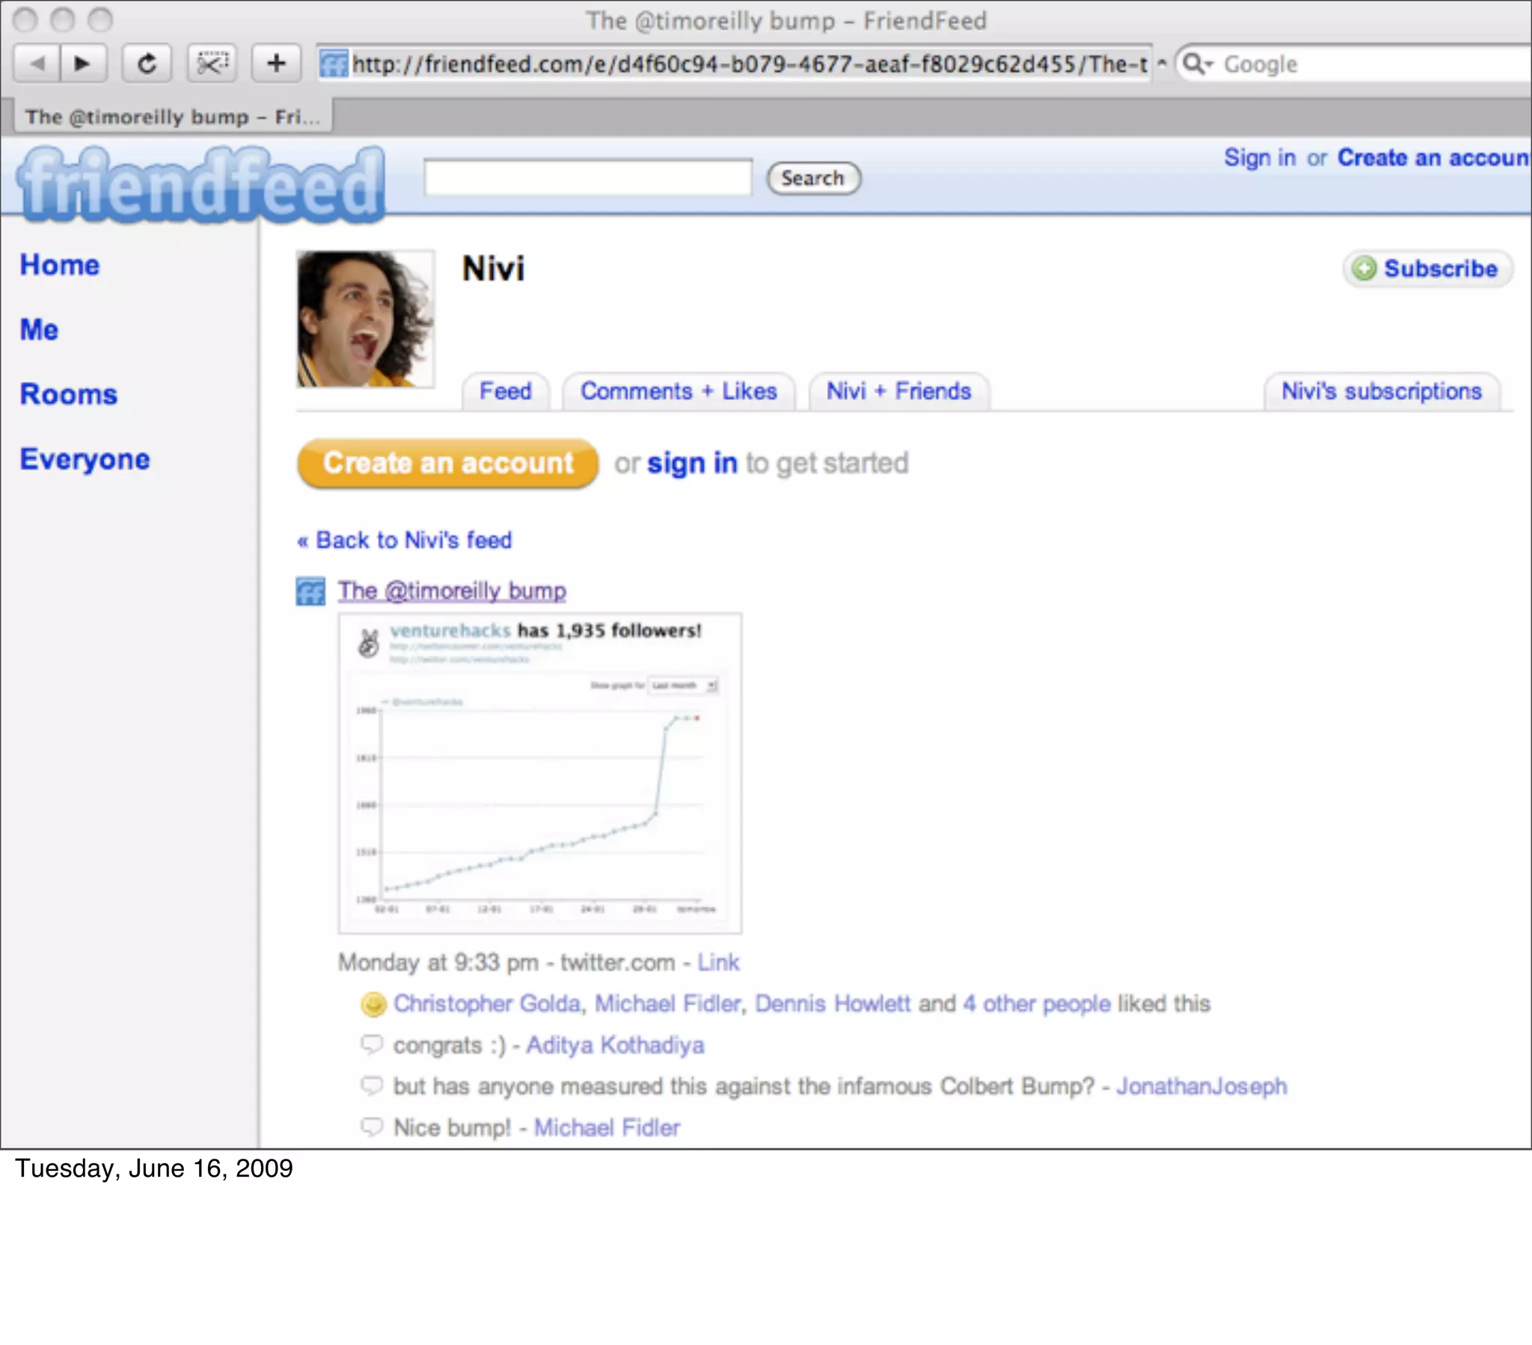Click comment bubble icon beside Nice bump
Image resolution: width=1532 pixels, height=1345 pixels.
(x=373, y=1126)
